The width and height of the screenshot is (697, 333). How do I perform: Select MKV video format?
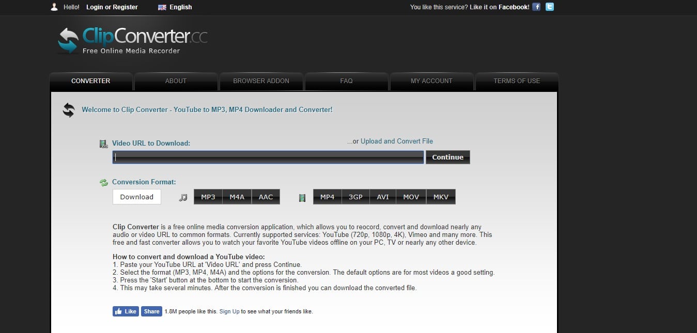441,197
